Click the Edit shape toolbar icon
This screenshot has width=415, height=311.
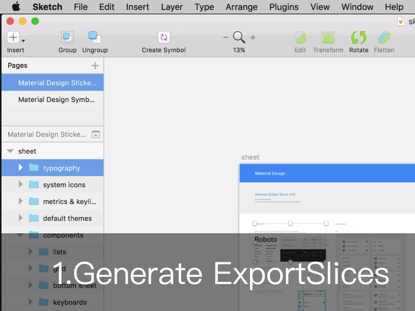tap(300, 37)
